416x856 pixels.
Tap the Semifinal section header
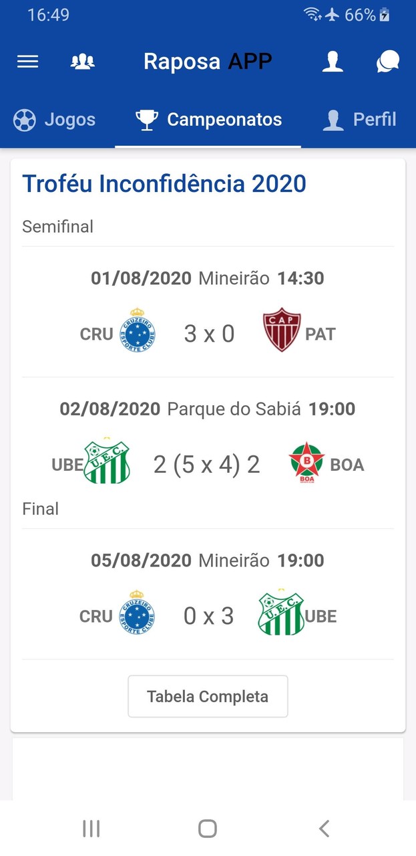(57, 227)
